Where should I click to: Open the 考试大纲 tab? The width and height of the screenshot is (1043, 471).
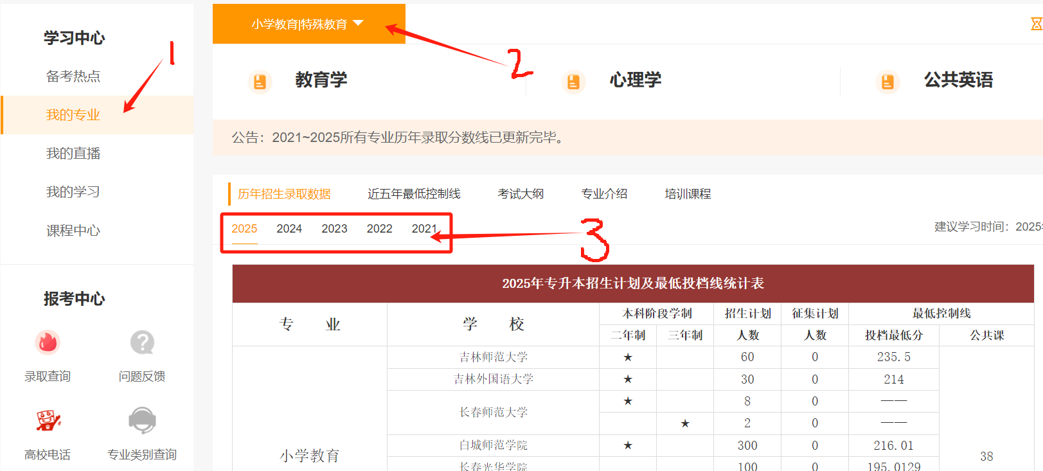point(521,194)
